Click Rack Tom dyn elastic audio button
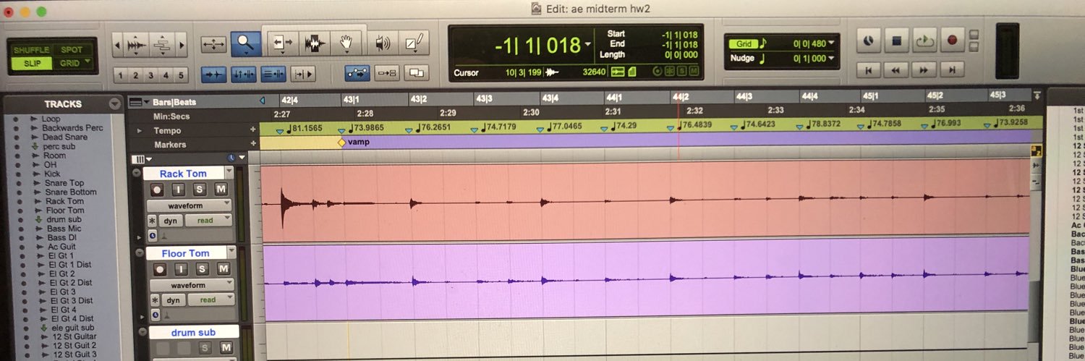 point(172,221)
